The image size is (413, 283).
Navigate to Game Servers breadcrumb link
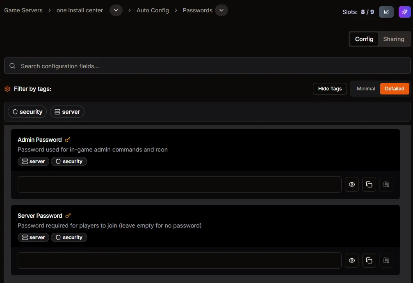pos(23,10)
